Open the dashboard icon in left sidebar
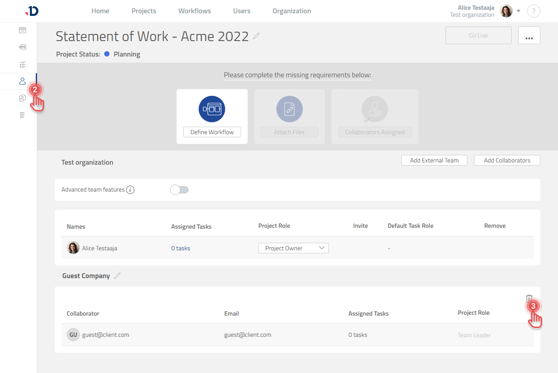This screenshot has width=558, height=373. (x=23, y=30)
